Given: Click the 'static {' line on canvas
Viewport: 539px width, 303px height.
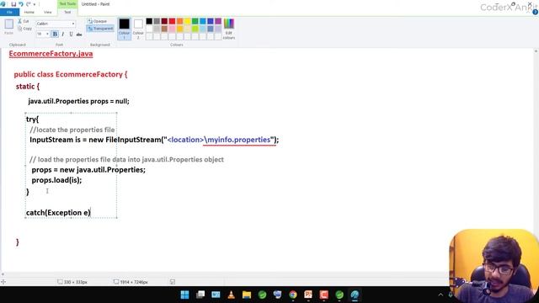Looking at the screenshot, I should (x=28, y=87).
